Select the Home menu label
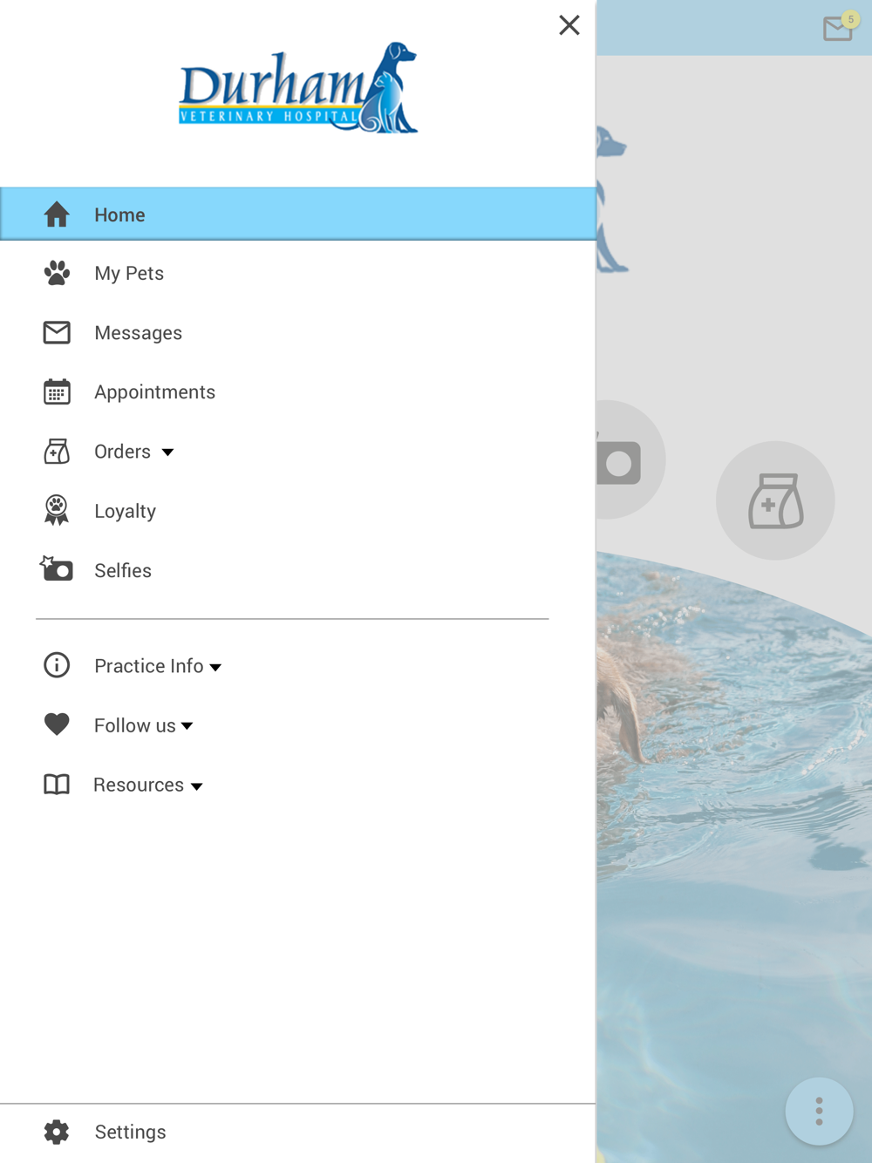872x1163 pixels. (x=119, y=214)
